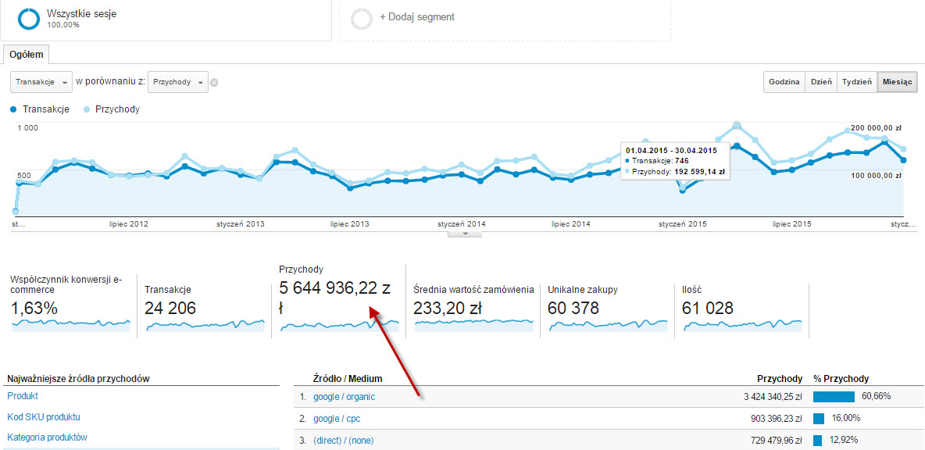Viewport: 925px width, 450px height.
Task: Select the Miesiąc granularity button
Action: tap(898, 82)
